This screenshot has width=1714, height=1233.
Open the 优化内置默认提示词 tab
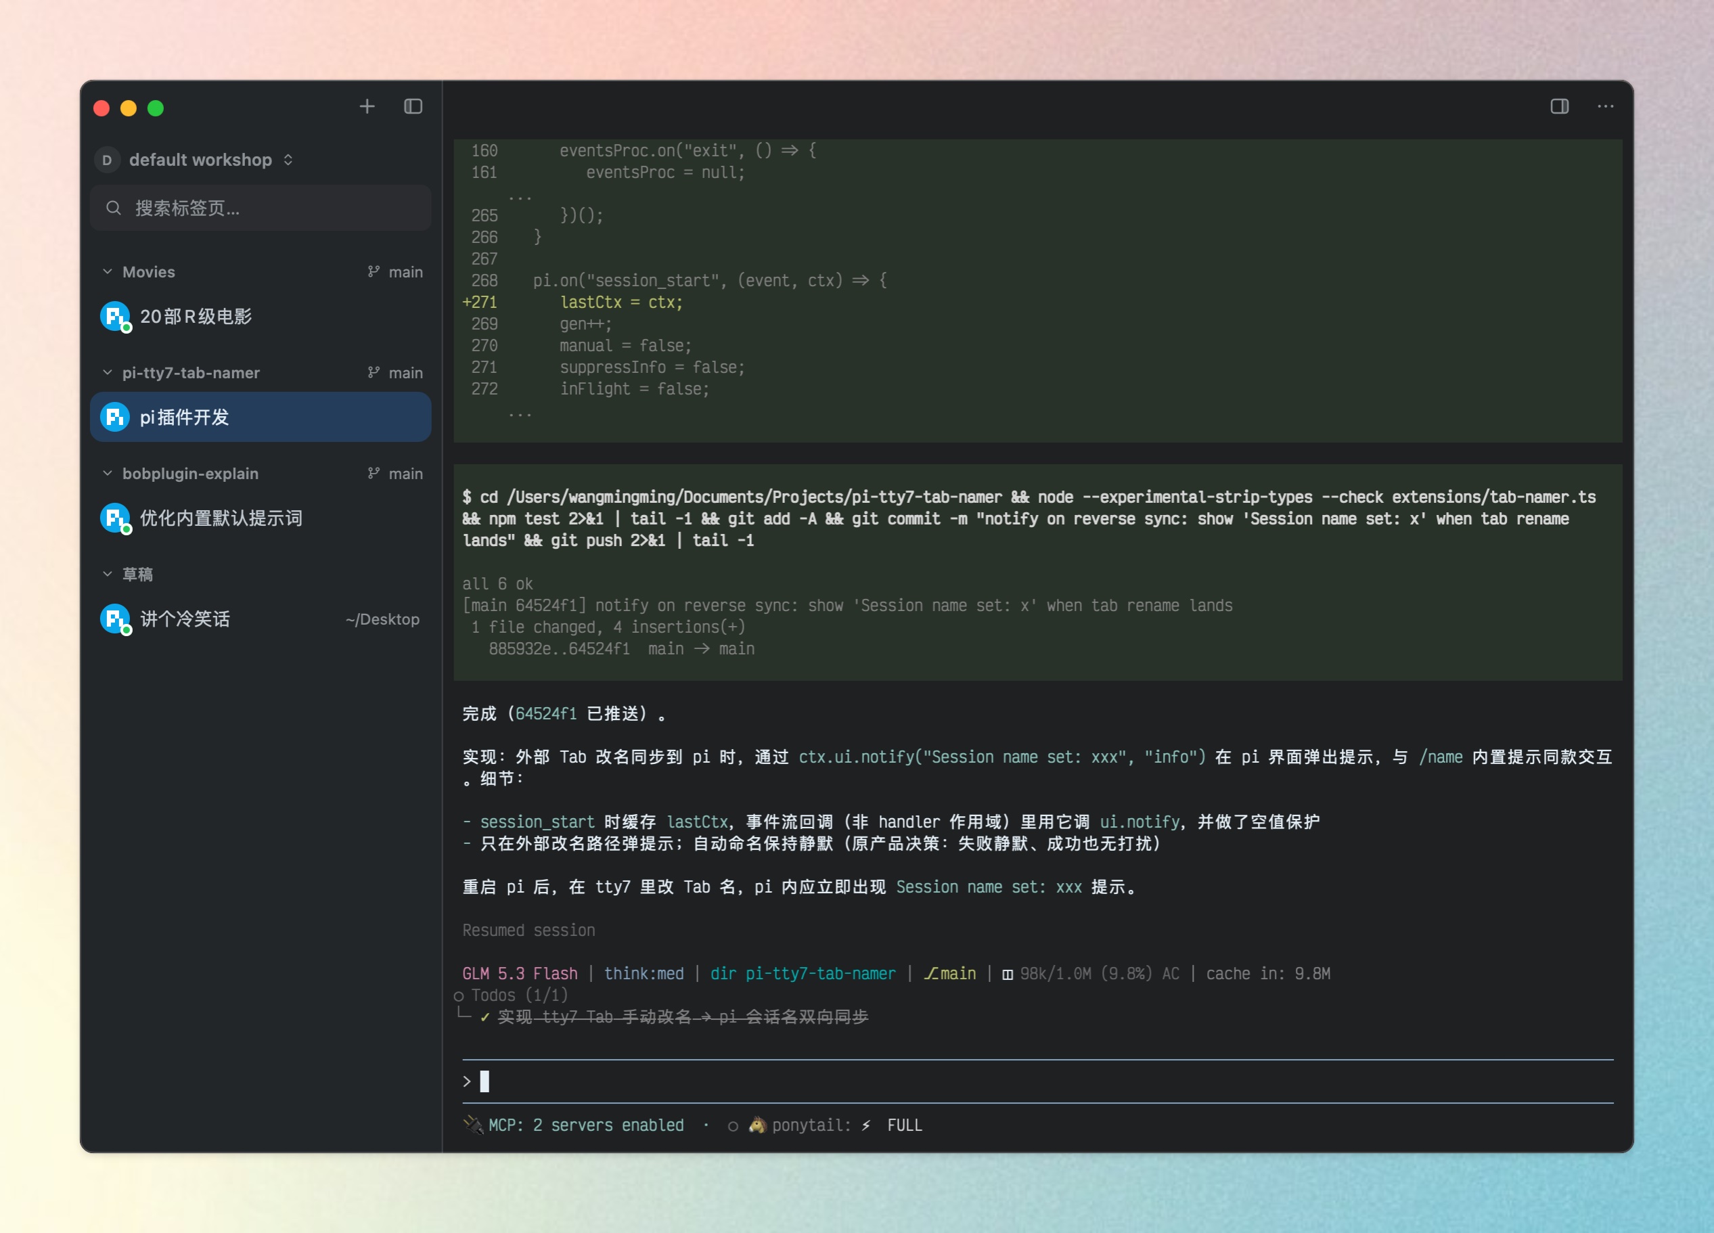tap(261, 518)
